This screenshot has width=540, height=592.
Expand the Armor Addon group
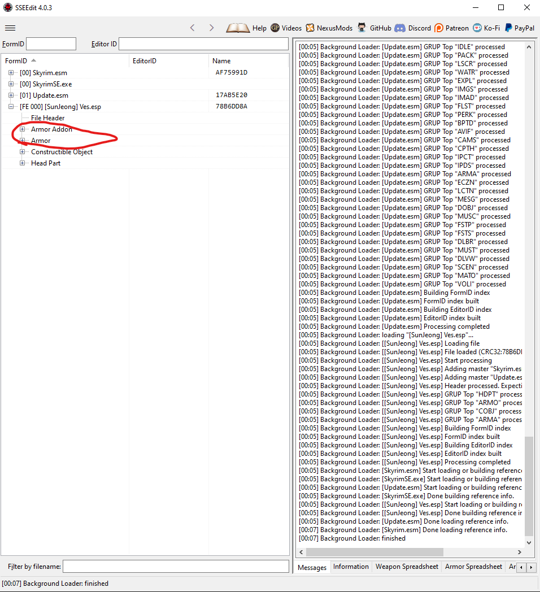click(x=22, y=129)
